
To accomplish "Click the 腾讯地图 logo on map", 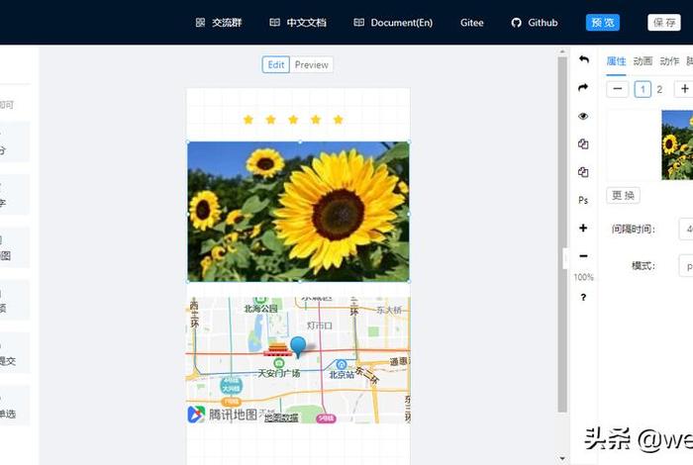I will click(223, 415).
